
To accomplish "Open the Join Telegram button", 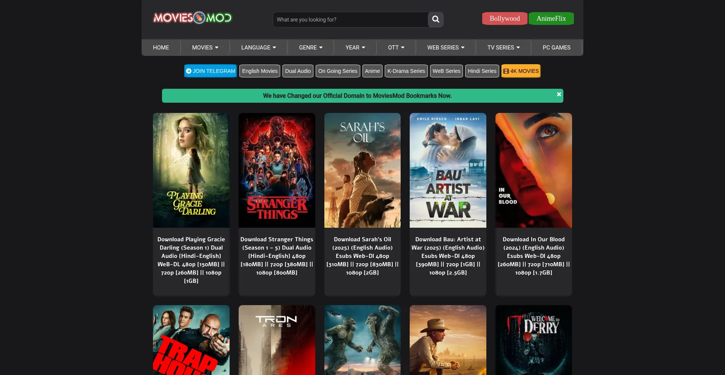I will click(x=210, y=71).
